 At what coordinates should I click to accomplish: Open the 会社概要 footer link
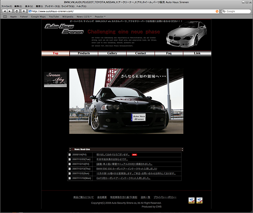coord(102,197)
